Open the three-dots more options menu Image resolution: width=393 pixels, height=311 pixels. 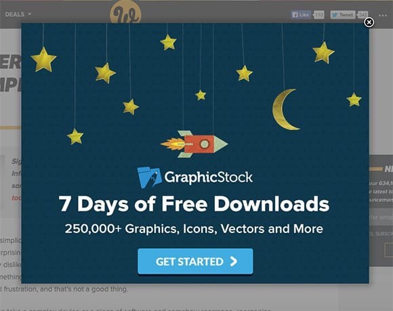[383, 16]
